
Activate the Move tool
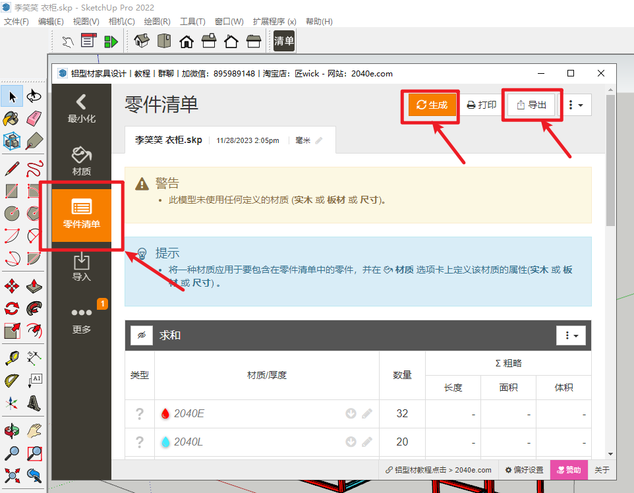pos(11,285)
